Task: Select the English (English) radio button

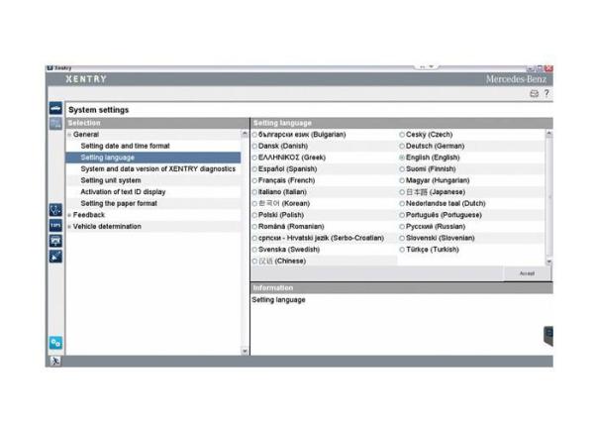Action: (x=402, y=158)
